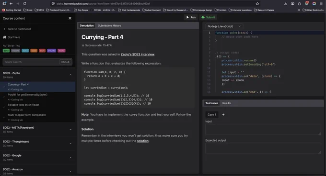This screenshot has width=326, height=176.
Task: Toggle the teal blue filter tag
Action: 25,51
